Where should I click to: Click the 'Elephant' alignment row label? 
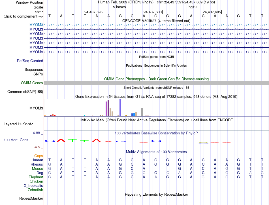click(36, 177)
